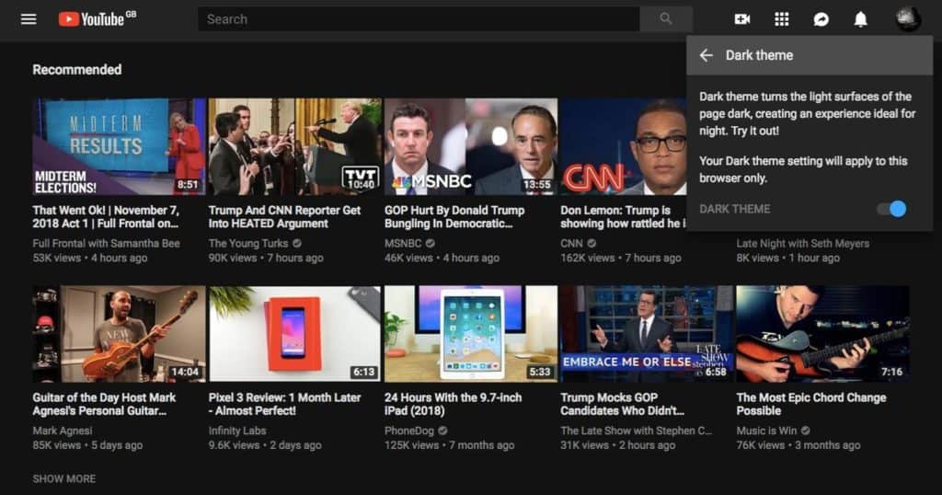Open the notifications bell

coord(860,19)
